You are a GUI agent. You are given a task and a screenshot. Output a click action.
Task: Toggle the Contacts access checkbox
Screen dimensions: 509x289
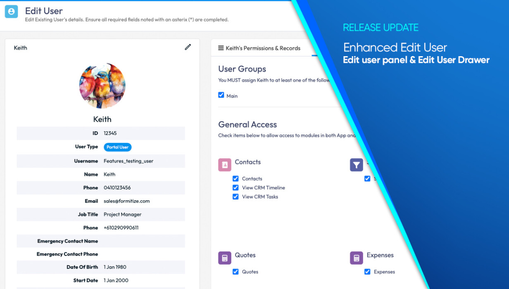coord(235,179)
